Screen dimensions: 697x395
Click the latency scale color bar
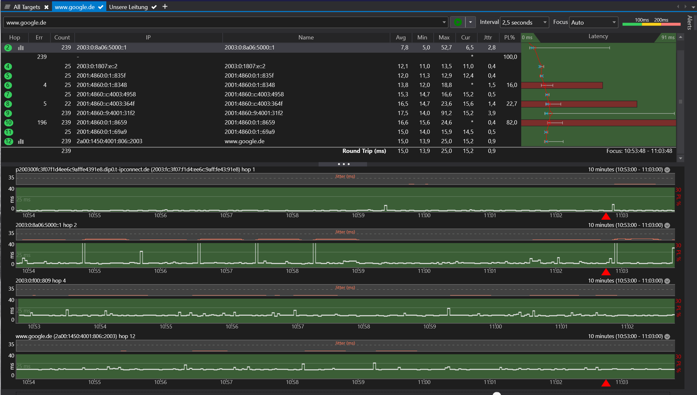tap(651, 24)
